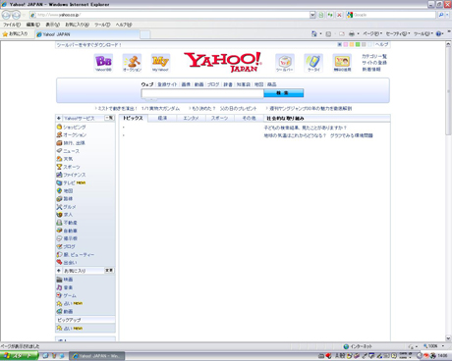Open the セーフティ dropdown in the command bar

point(398,33)
